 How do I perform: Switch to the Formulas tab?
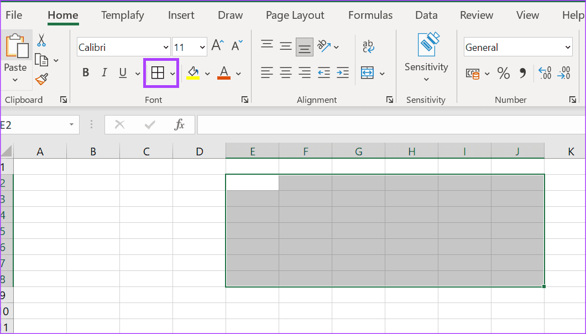tap(370, 15)
